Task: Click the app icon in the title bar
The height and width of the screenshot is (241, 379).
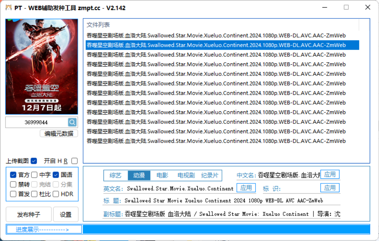Action: coord(8,8)
